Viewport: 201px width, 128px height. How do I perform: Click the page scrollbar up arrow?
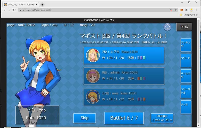(198, 19)
